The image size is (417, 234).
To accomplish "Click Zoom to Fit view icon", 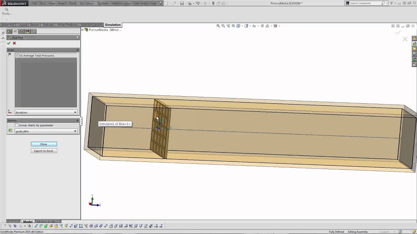I will coord(218,26).
